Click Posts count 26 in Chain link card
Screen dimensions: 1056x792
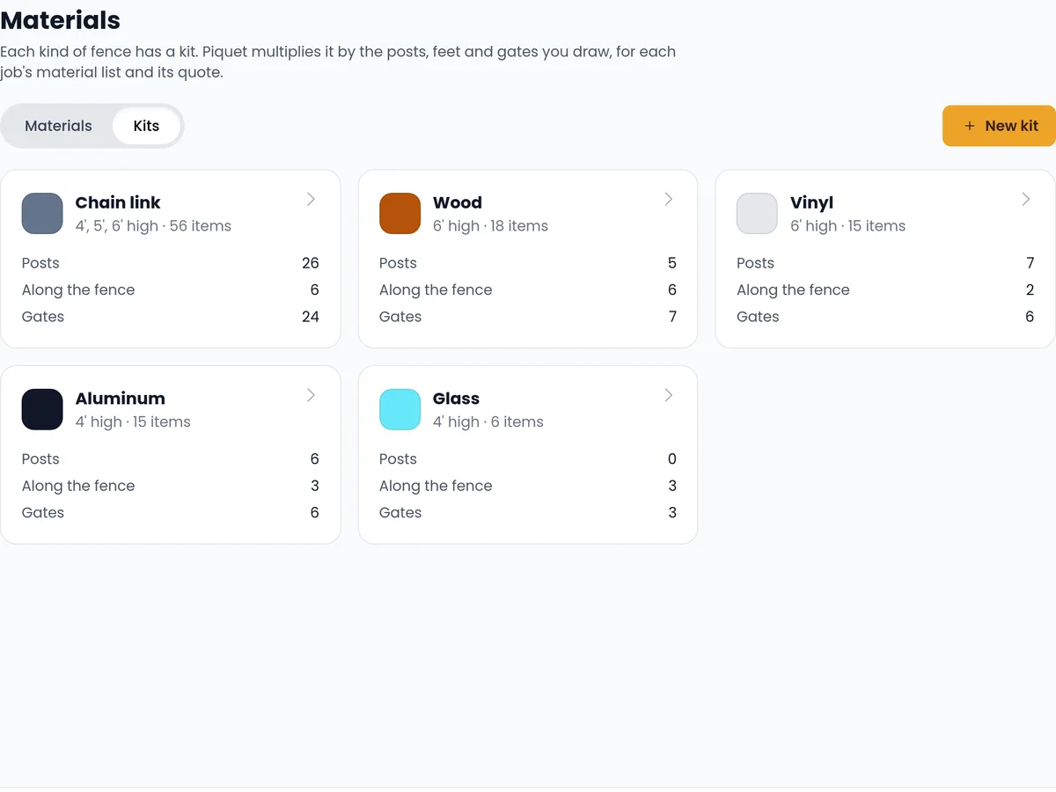click(310, 263)
